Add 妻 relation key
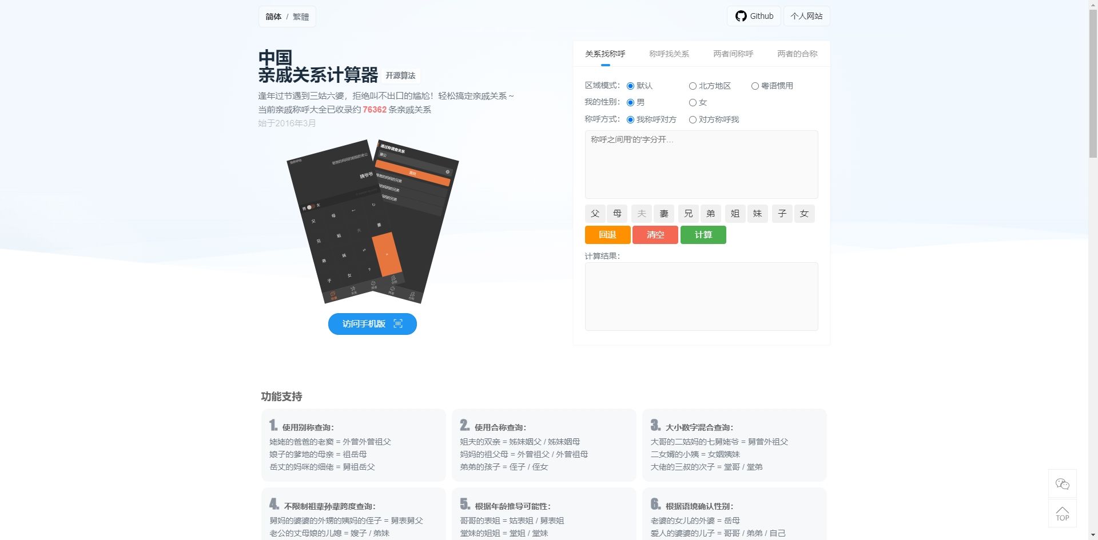The height and width of the screenshot is (540, 1098). click(664, 214)
